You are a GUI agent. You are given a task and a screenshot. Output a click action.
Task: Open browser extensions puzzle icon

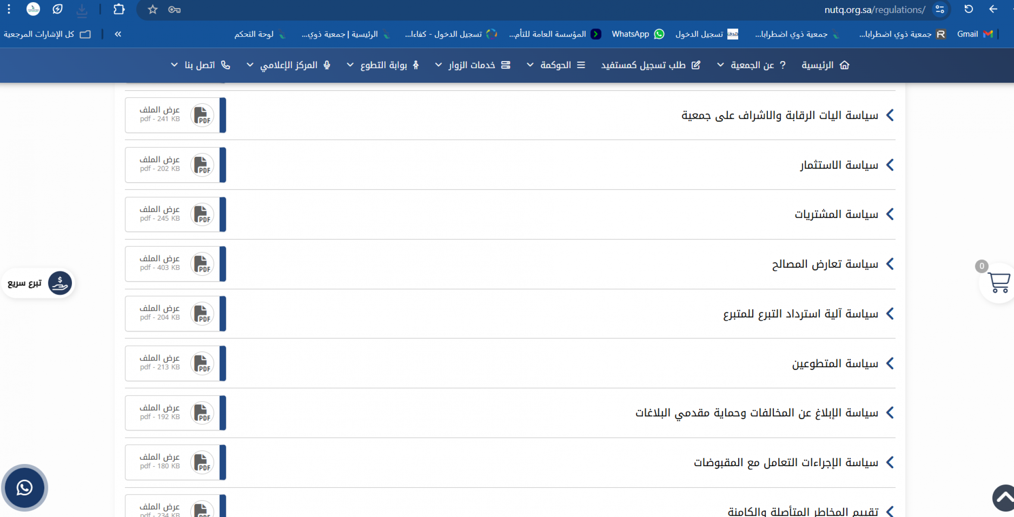119,9
